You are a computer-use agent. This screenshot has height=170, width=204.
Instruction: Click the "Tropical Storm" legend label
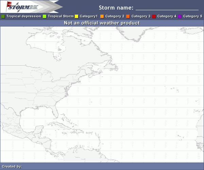(x=61, y=16)
